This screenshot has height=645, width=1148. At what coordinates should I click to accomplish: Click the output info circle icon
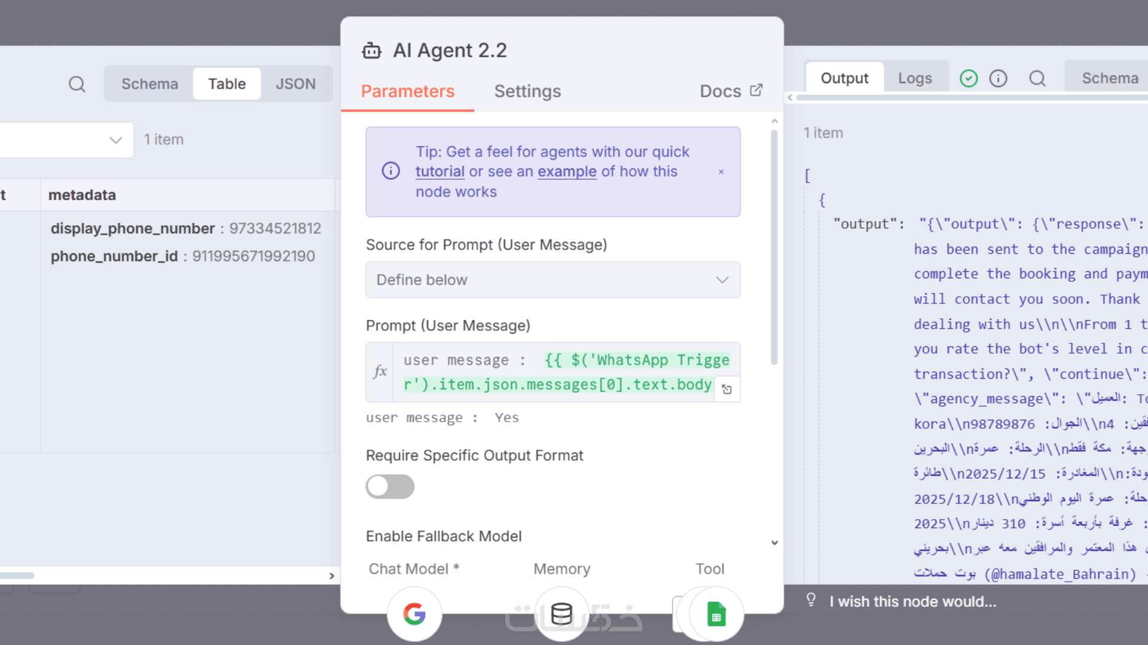tap(998, 78)
